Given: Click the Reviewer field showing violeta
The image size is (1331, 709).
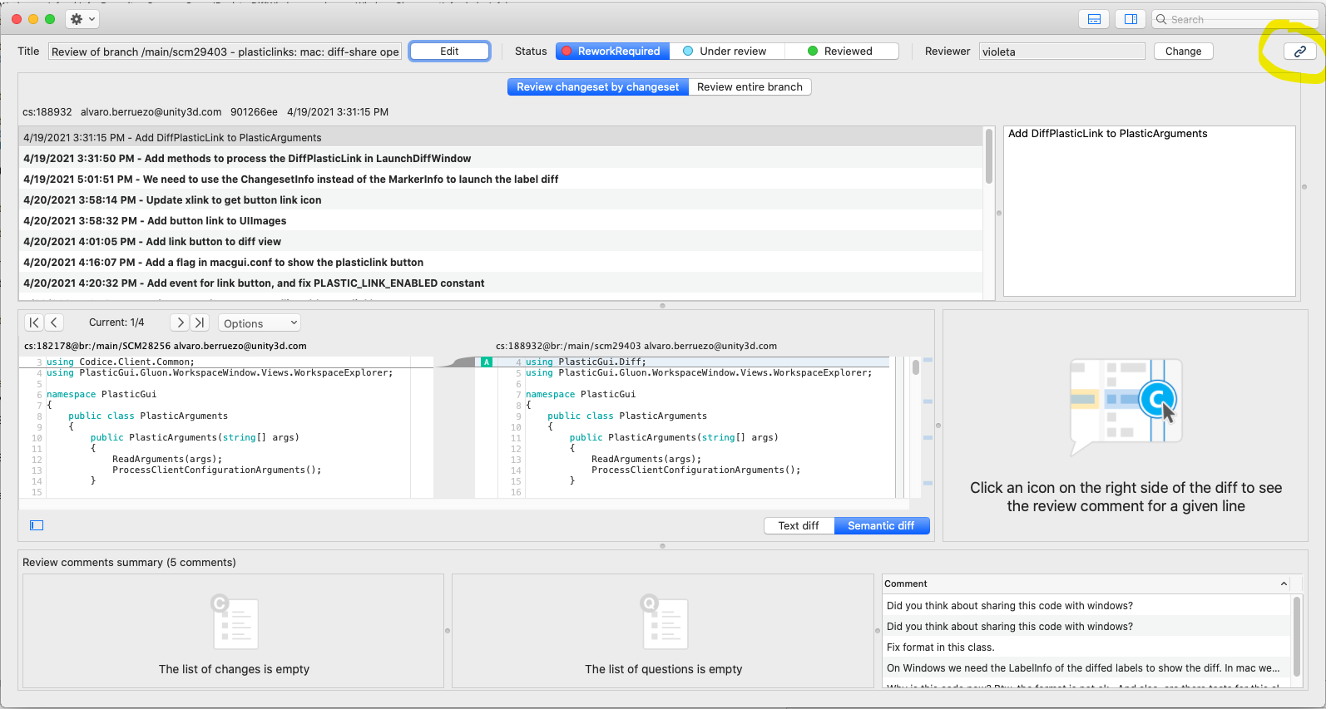Looking at the screenshot, I should pos(1061,52).
